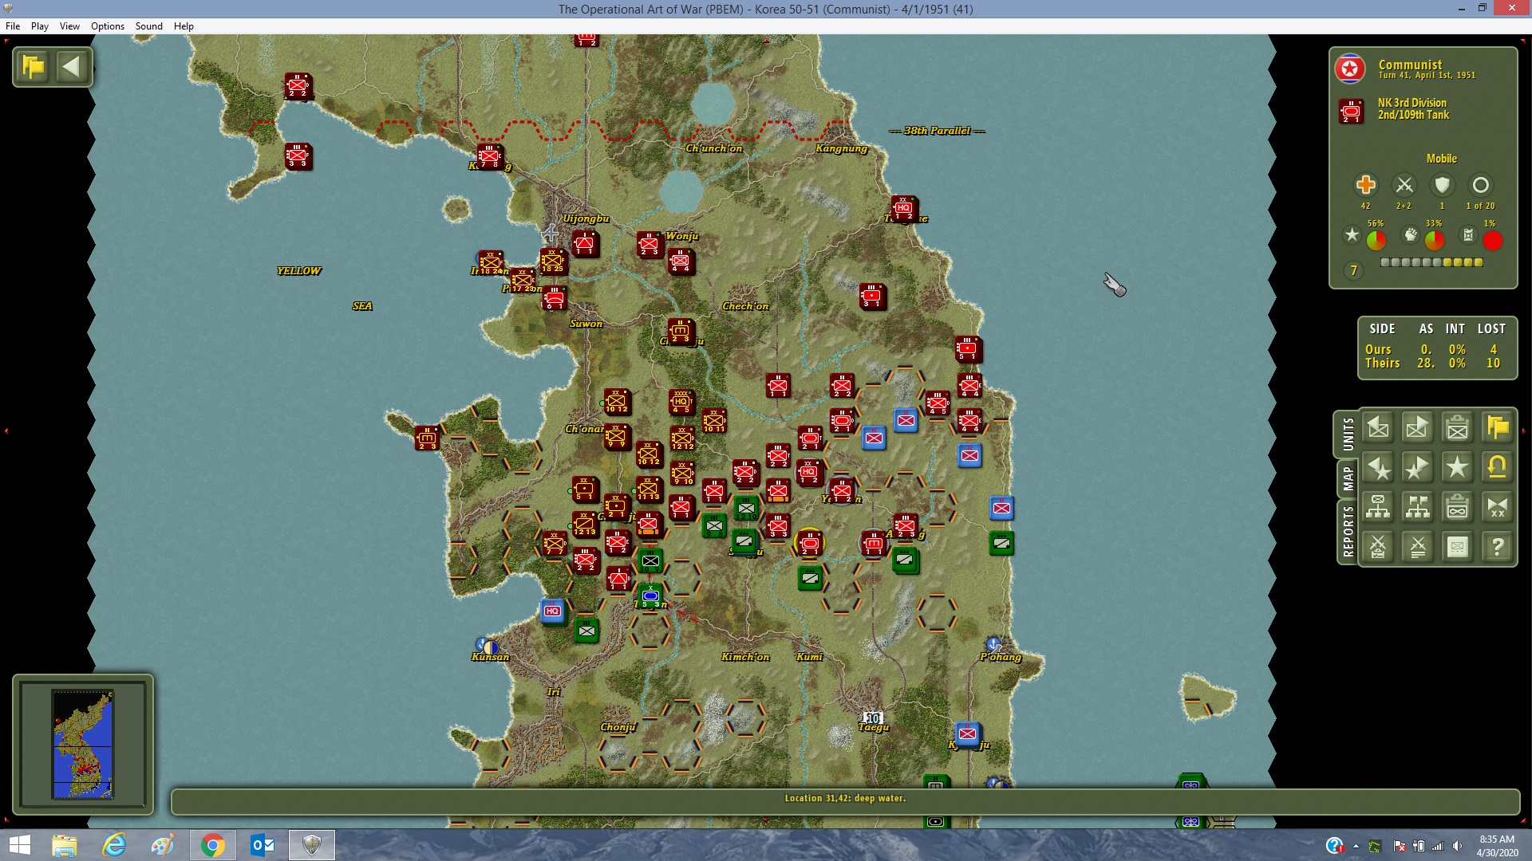Click the 'Mobile' status text

[x=1441, y=159]
